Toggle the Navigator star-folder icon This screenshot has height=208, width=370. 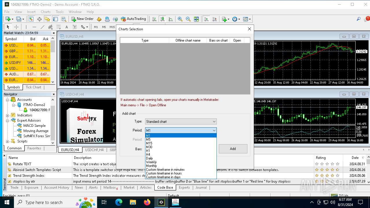(47, 19)
